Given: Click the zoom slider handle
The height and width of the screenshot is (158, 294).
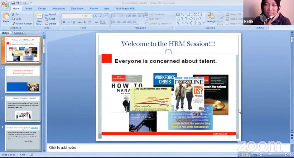Looking at the screenshot, I should (x=270, y=155).
